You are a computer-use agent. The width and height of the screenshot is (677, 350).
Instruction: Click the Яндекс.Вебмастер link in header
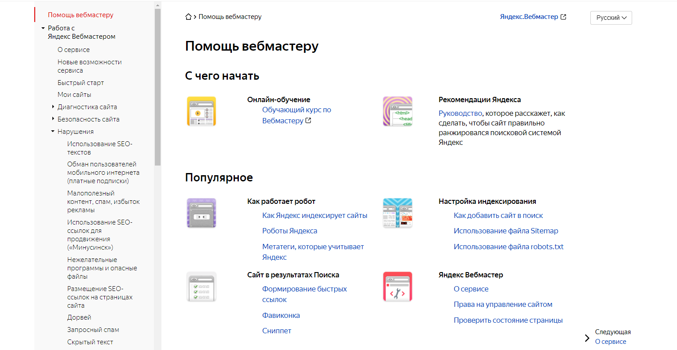click(x=529, y=17)
